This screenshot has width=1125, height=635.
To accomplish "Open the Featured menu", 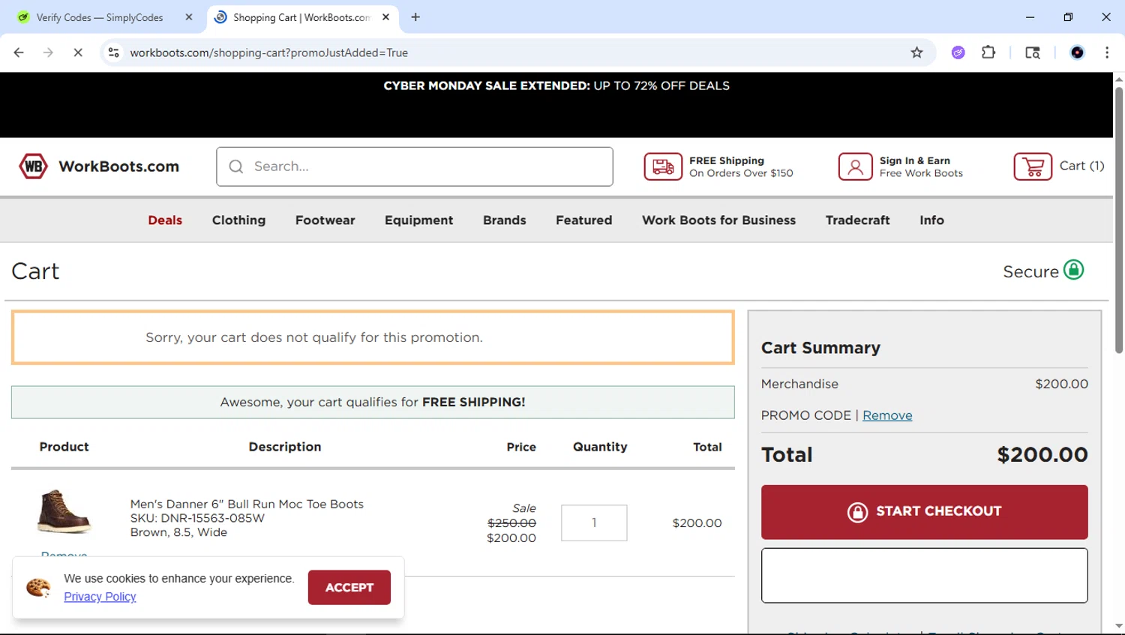I will coord(583,220).
